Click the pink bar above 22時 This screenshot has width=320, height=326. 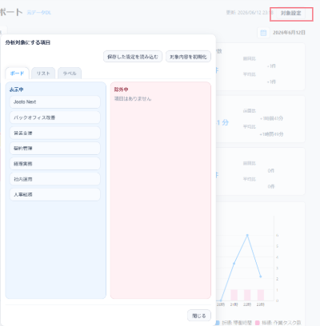[x=247, y=295]
